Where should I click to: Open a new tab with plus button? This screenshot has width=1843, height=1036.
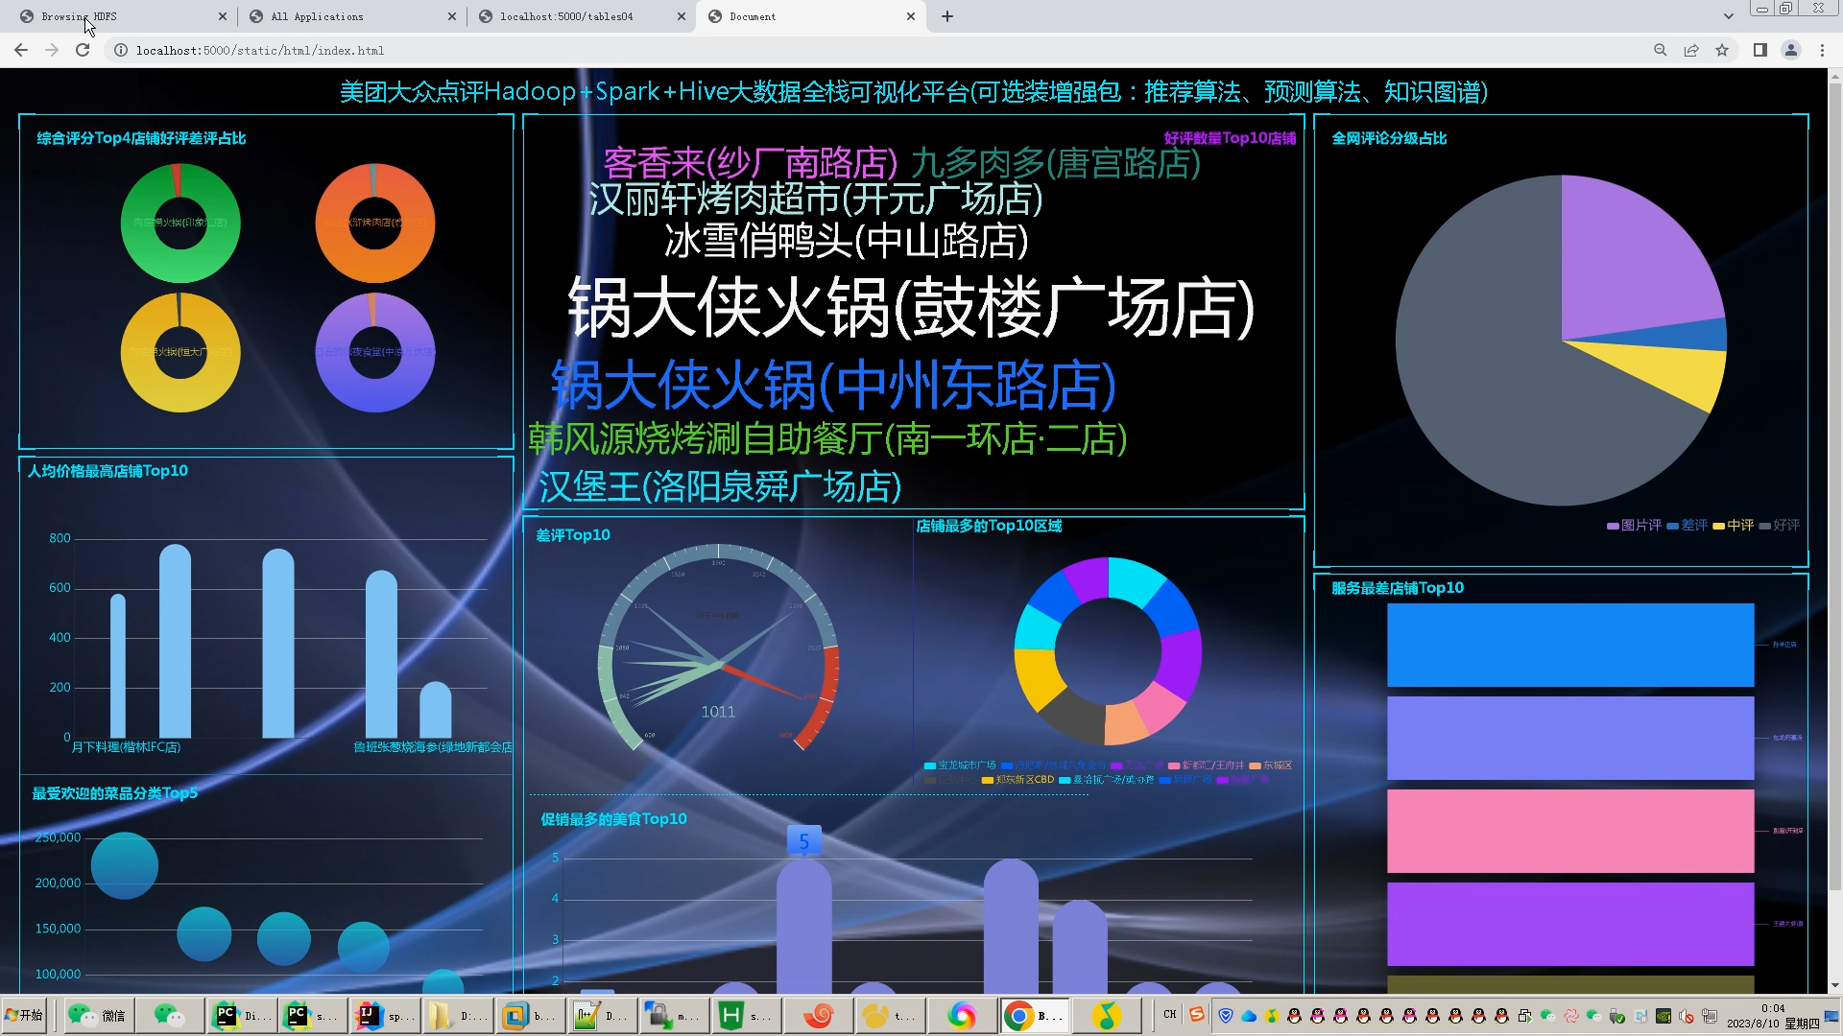(946, 16)
